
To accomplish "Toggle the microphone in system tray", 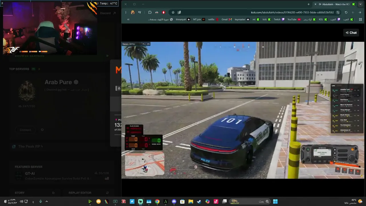I will pos(40,201).
